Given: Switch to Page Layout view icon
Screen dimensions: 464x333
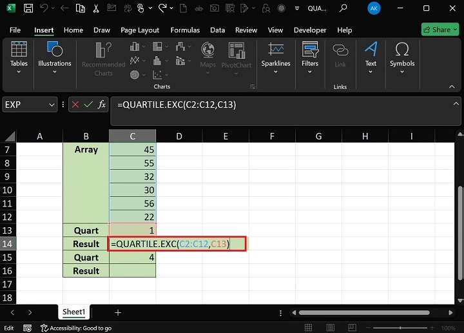Looking at the screenshot, I should pos(330,328).
